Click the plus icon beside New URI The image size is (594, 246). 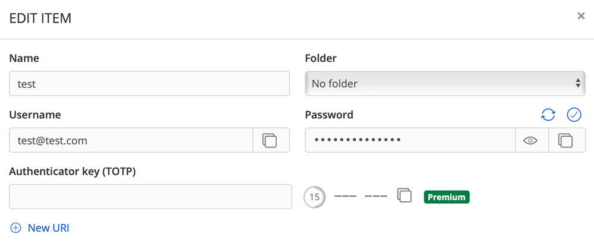tap(15, 228)
